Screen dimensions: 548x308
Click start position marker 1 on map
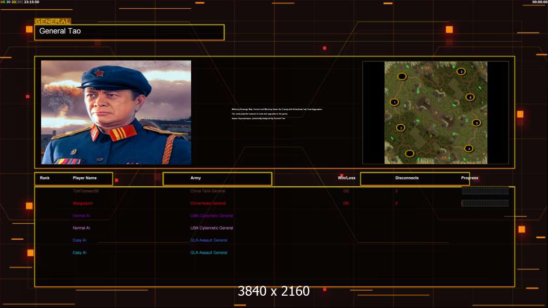click(394, 102)
